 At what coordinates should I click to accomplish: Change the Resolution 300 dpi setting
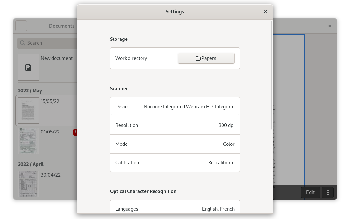pos(175,125)
